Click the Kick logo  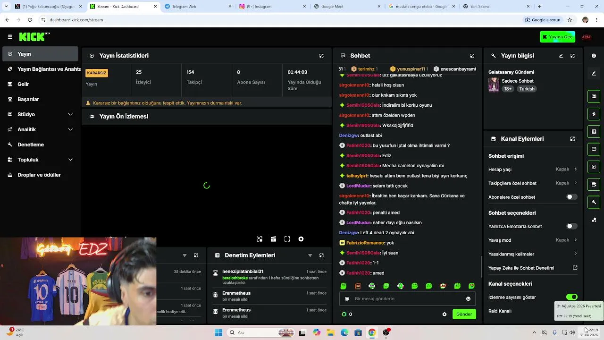34,37
